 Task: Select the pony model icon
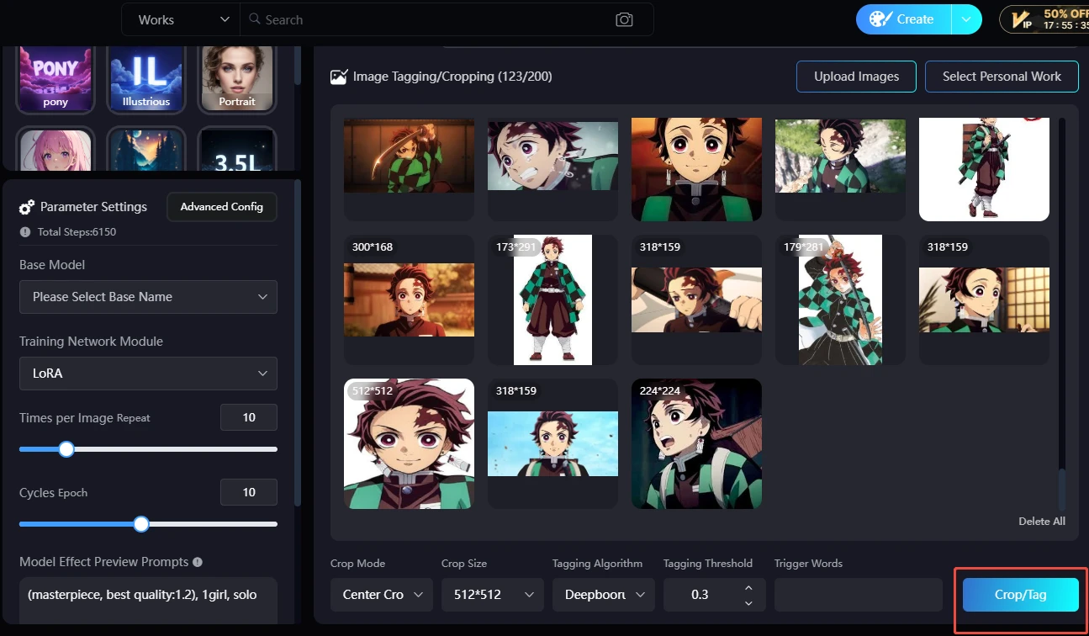56,78
